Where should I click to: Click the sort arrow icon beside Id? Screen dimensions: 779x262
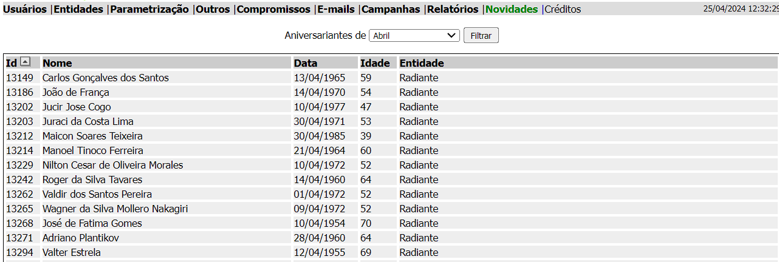[25, 61]
